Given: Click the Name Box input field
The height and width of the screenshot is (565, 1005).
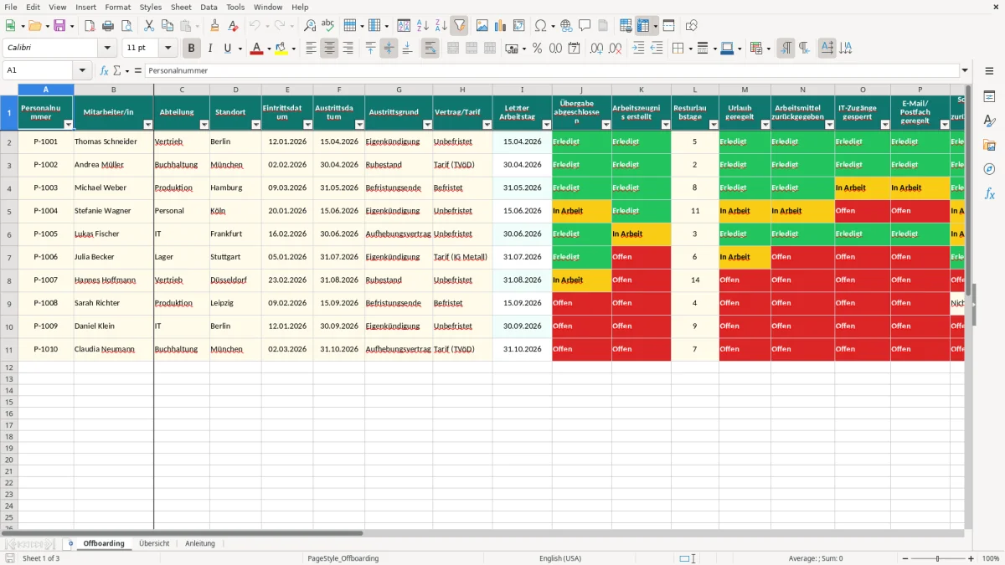Looking at the screenshot, I should click(x=38, y=70).
